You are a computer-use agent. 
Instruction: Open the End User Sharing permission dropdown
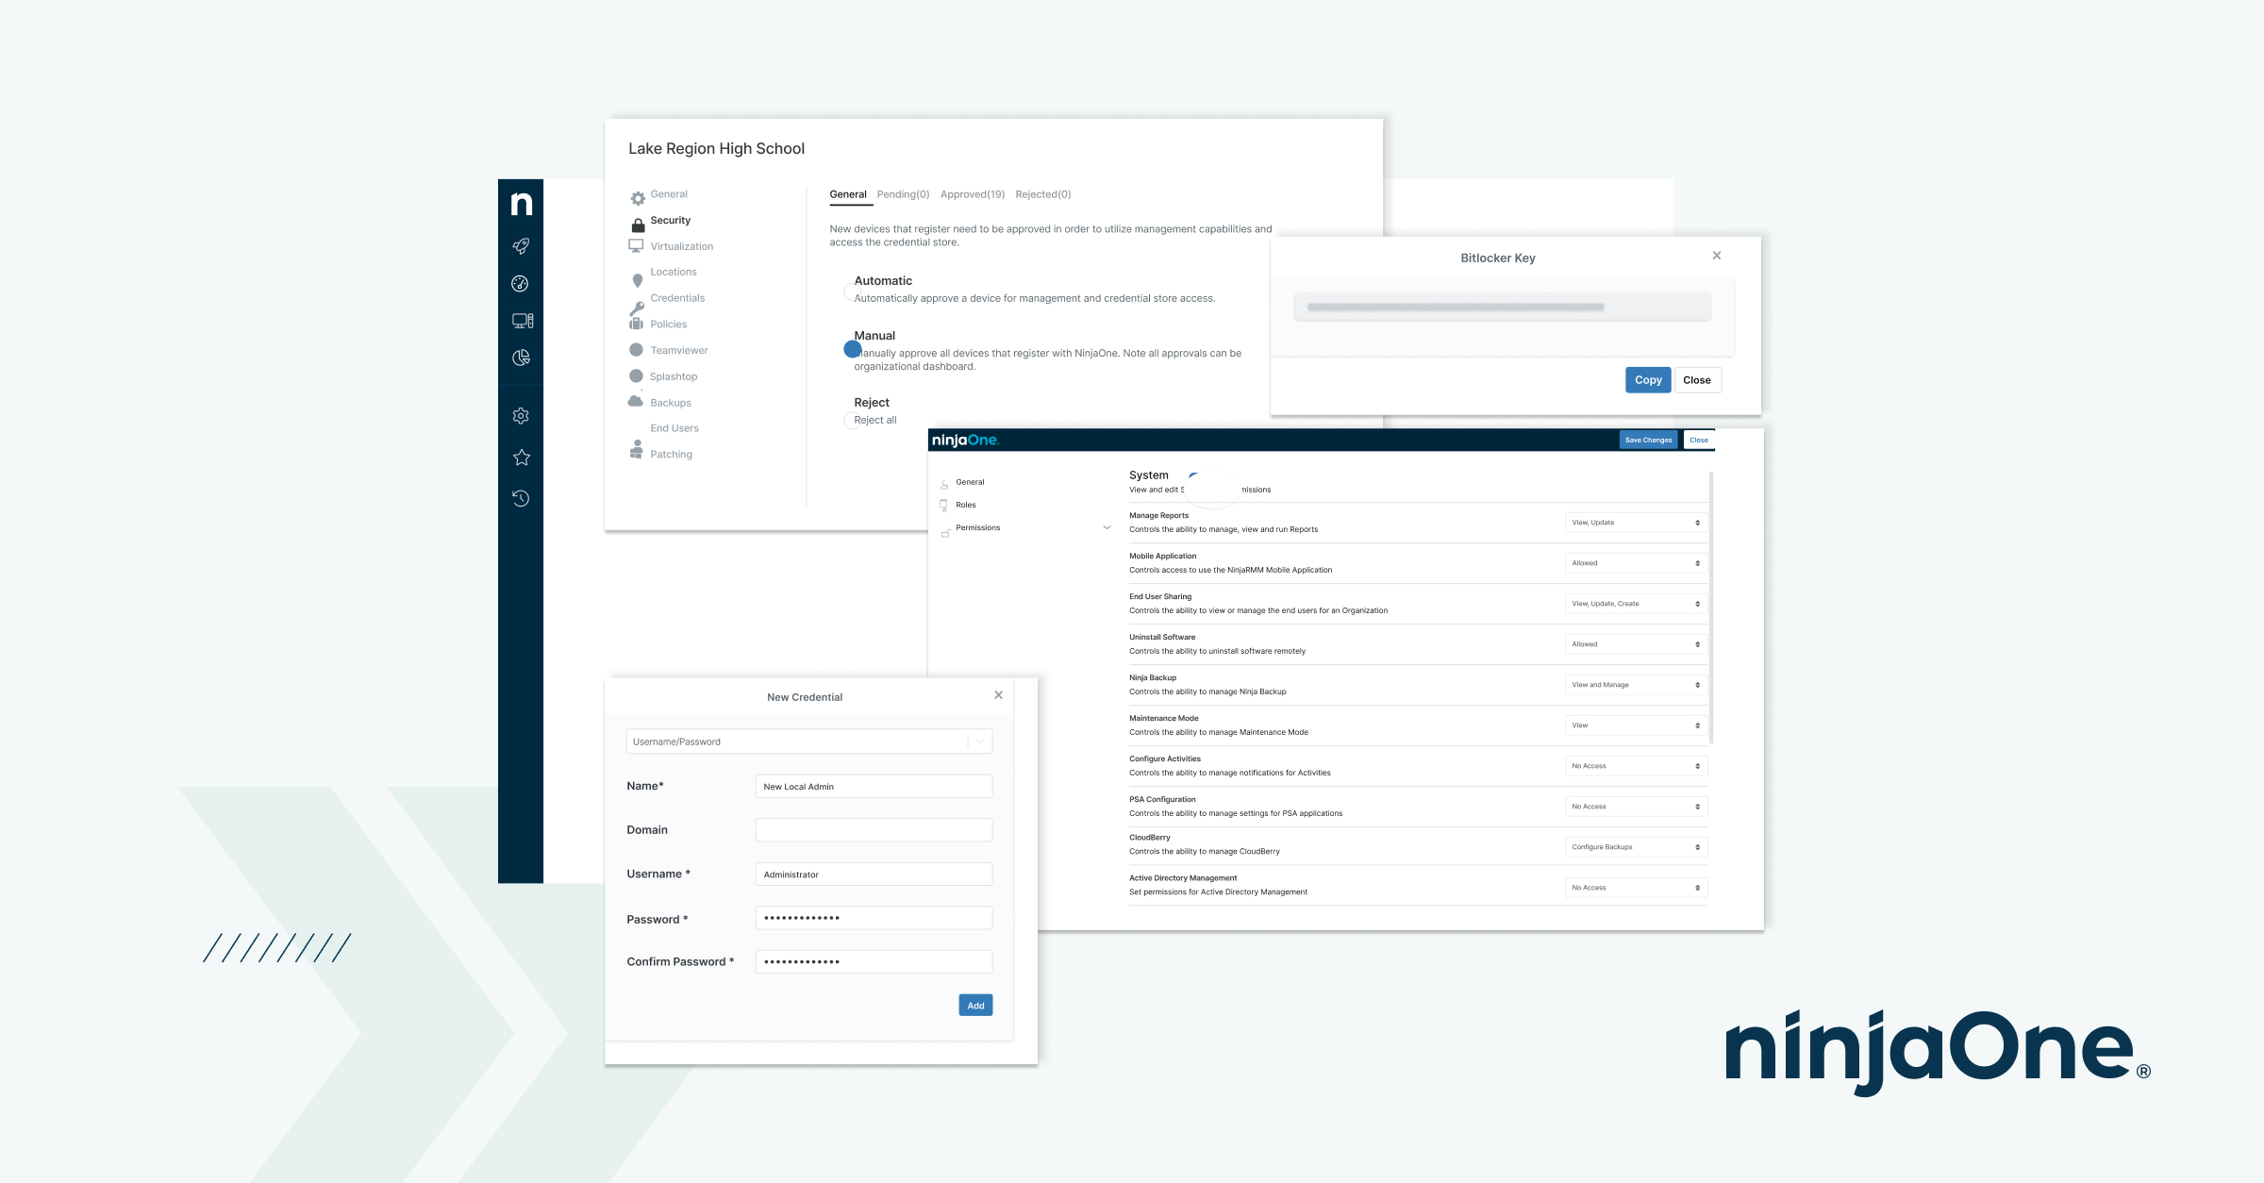pyautogui.click(x=1636, y=604)
